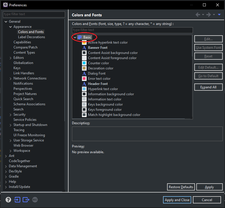
Task: Collapse the Appearance tree node
Action: pyautogui.click(x=11, y=27)
